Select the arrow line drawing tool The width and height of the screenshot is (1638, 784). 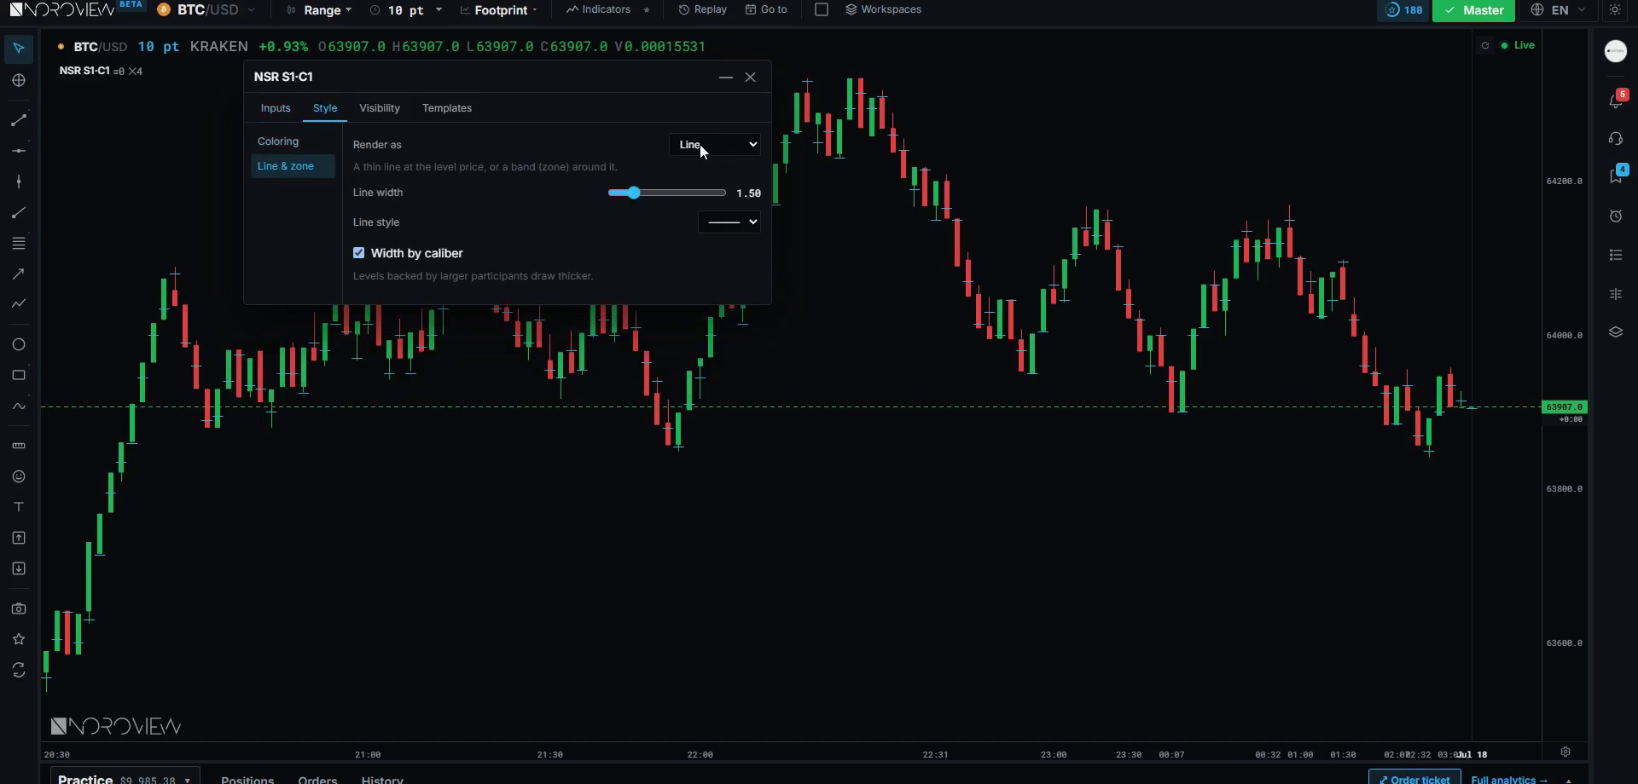[19, 274]
